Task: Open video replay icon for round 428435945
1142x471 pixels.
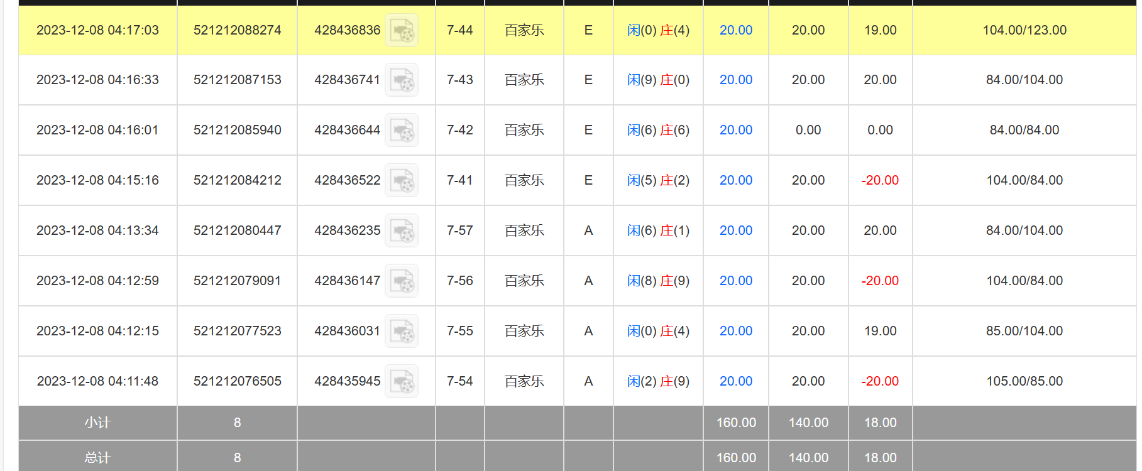Action: pos(402,381)
